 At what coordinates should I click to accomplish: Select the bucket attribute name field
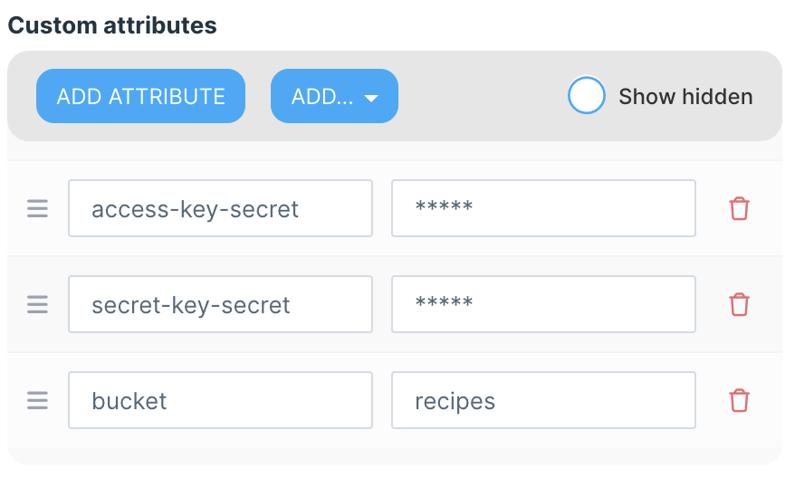(220, 400)
